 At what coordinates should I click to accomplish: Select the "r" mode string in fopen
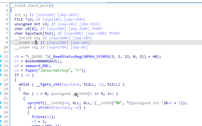[x=78, y=71]
